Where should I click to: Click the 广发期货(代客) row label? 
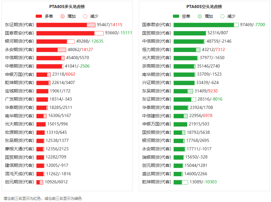pos(20,99)
